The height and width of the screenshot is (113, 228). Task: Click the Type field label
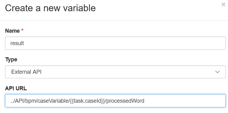11,60
